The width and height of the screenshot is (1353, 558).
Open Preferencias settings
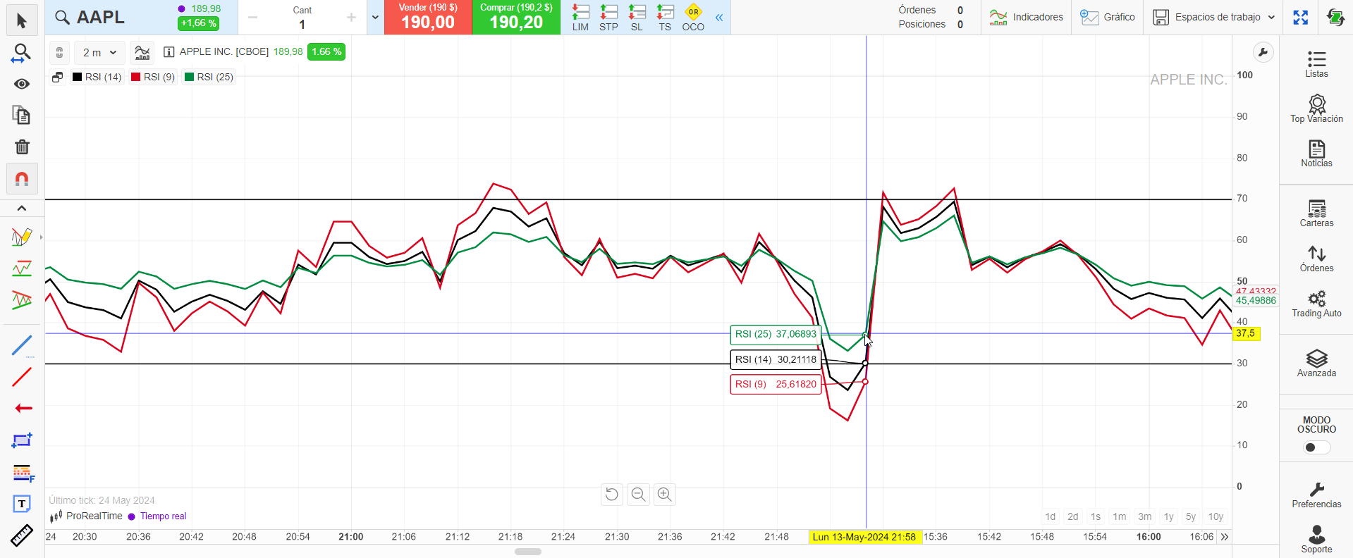(x=1316, y=495)
